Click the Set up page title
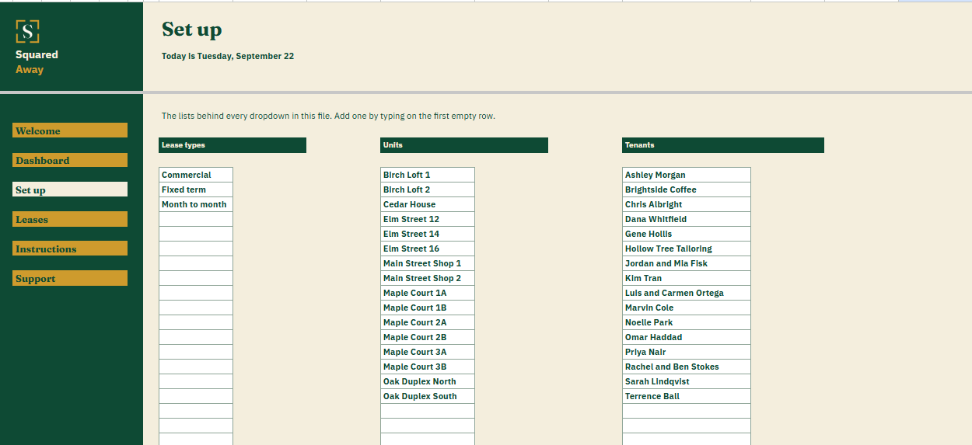 click(192, 30)
